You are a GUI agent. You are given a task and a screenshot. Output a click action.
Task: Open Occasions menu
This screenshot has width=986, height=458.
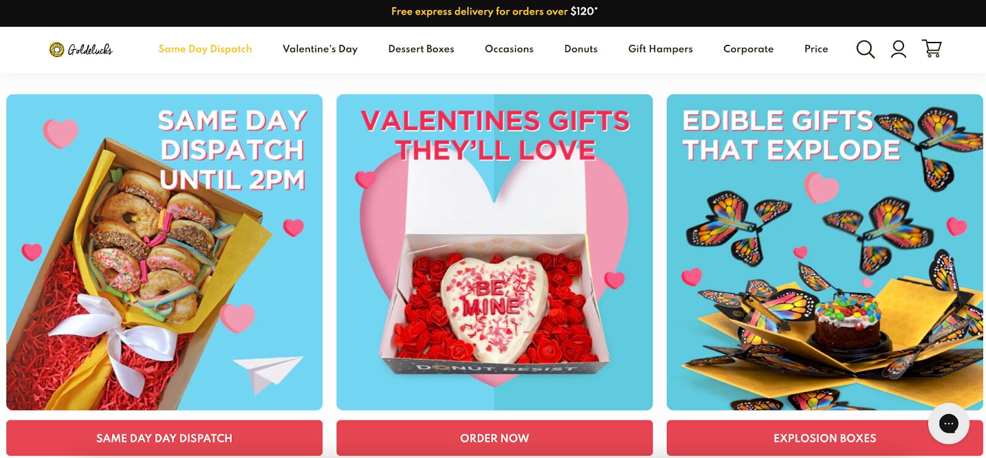[x=509, y=49]
